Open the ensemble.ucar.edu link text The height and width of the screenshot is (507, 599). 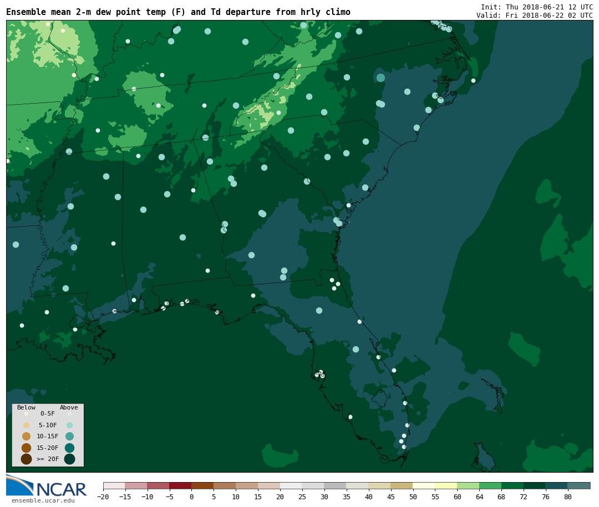43,500
